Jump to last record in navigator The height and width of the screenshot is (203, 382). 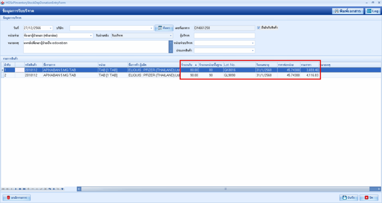(x=24, y=189)
